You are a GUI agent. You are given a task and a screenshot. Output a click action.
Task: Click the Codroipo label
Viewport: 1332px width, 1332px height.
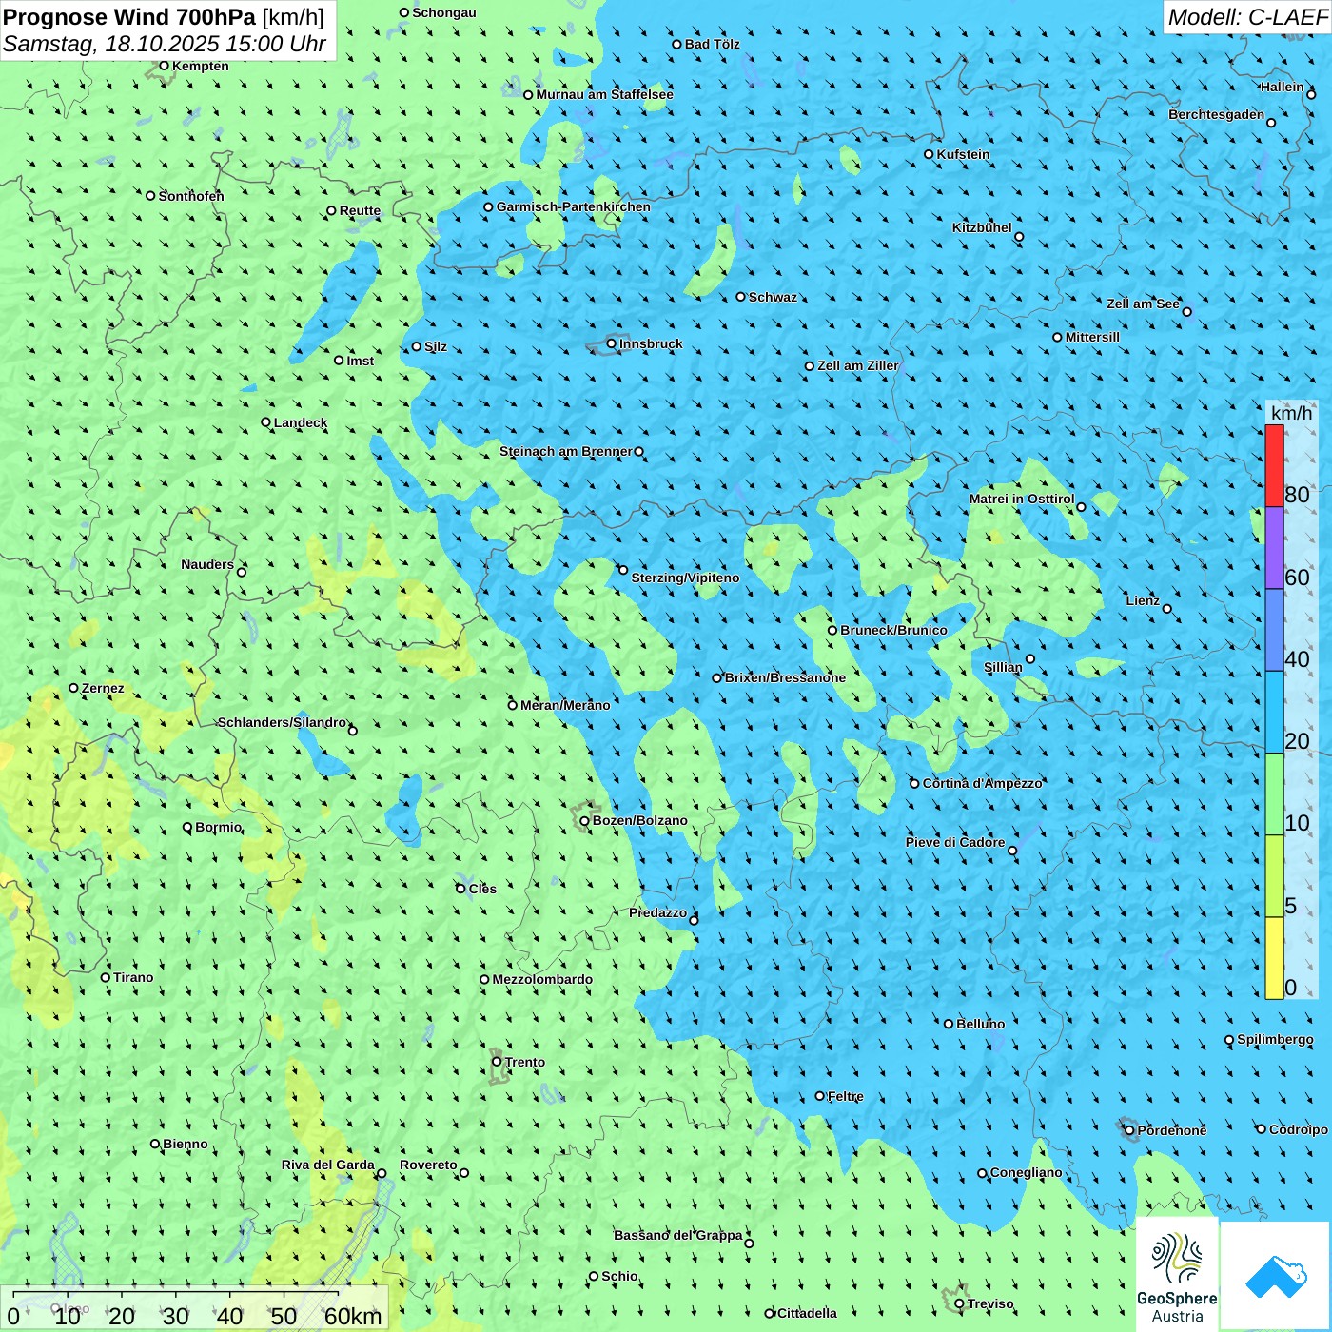point(1299,1129)
